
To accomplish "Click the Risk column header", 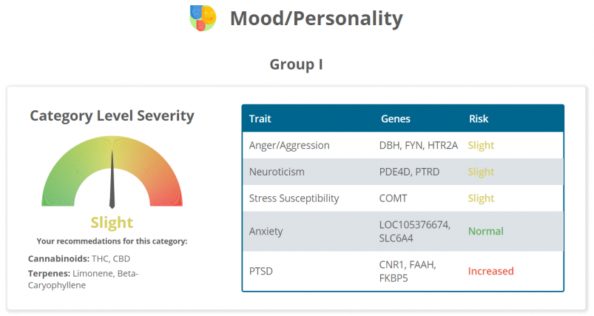I will [479, 119].
